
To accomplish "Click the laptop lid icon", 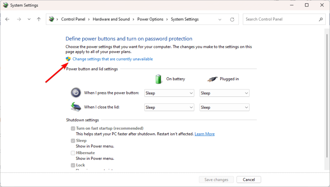I will [x=76, y=107].
